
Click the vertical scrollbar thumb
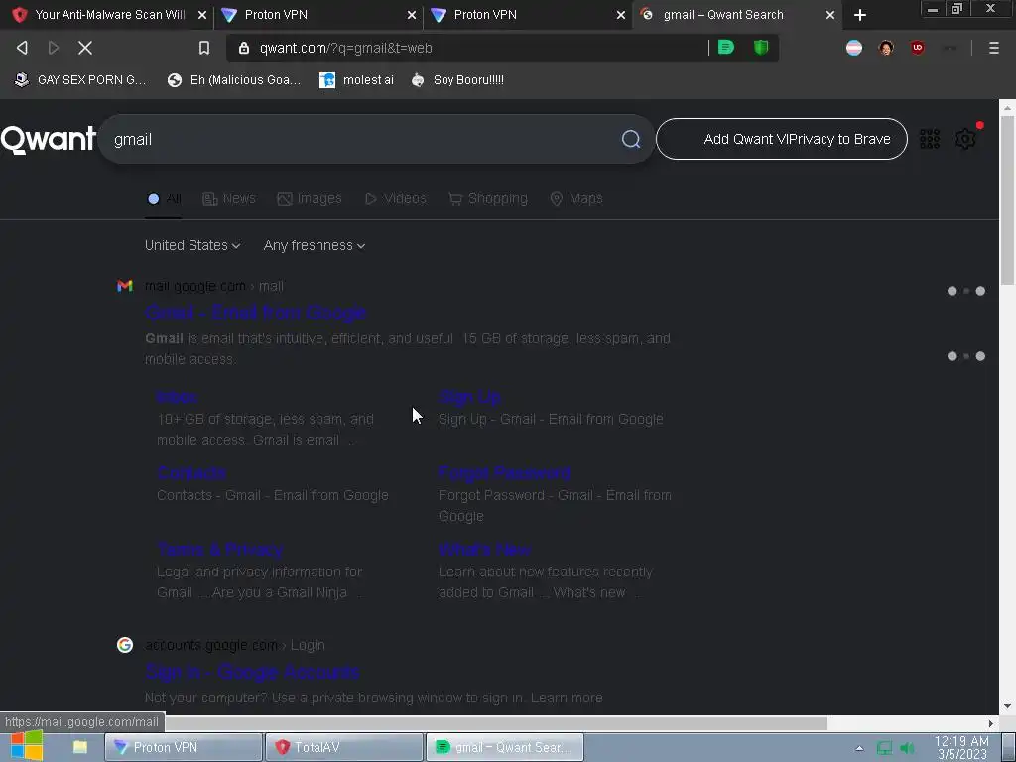pos(1007,200)
